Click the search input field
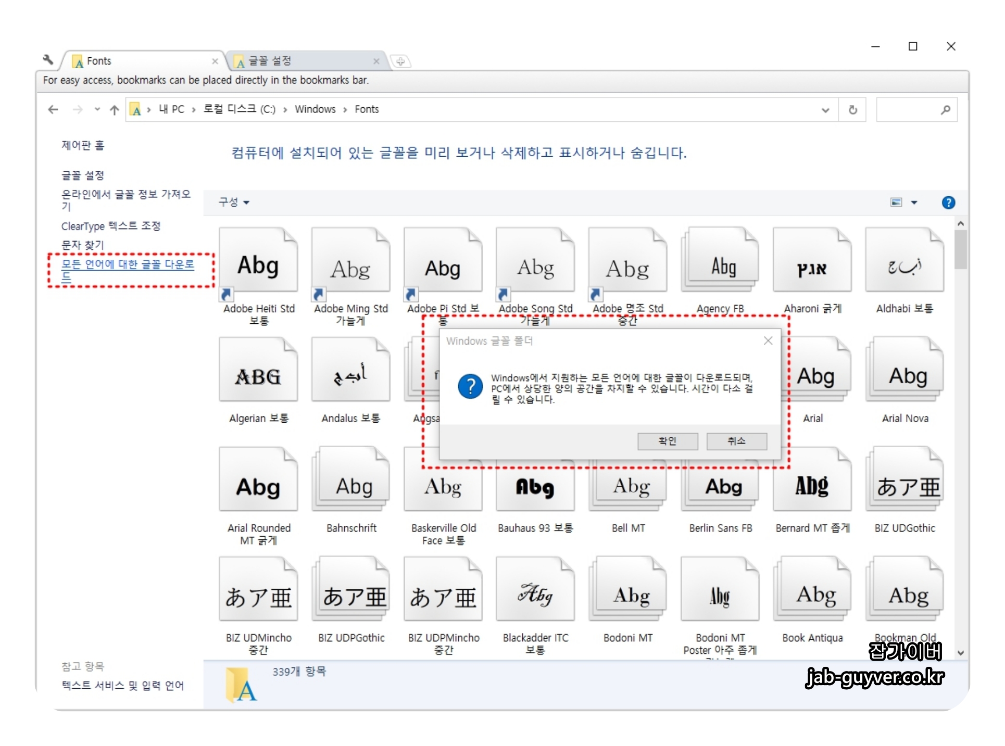 click(909, 110)
